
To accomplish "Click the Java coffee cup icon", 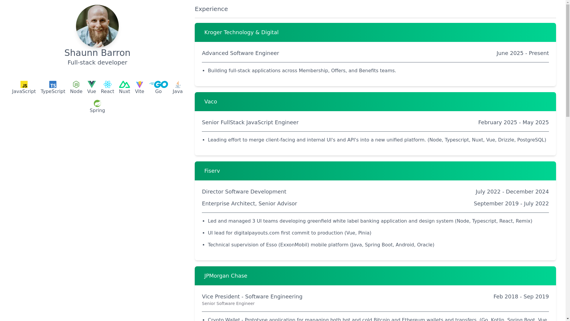I will coord(178,84).
